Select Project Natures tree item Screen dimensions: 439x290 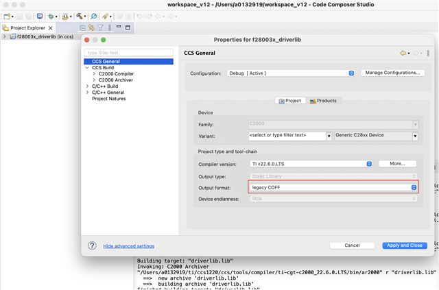108,99
